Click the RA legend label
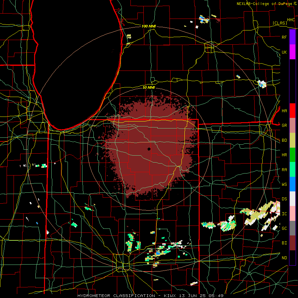The height and width of the screenshot is (298, 298). (x=284, y=170)
